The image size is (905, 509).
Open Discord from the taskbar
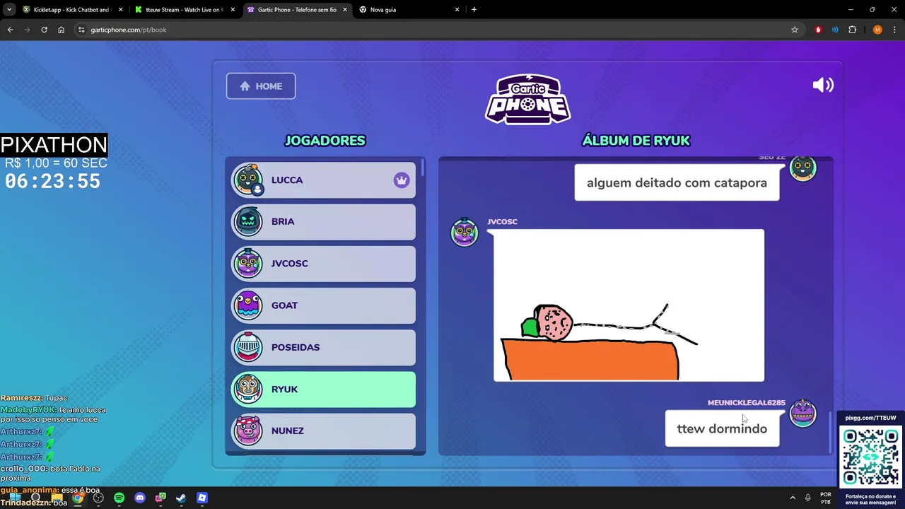[x=140, y=498]
